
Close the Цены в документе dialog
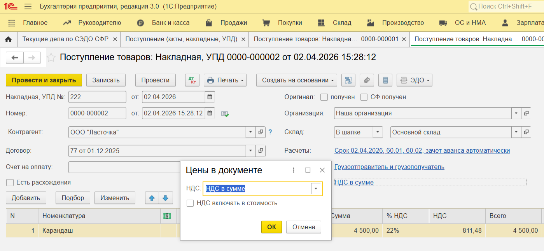click(x=322, y=170)
